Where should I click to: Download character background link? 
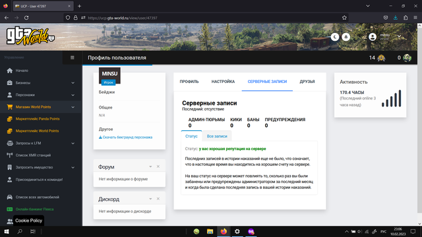tap(125, 138)
